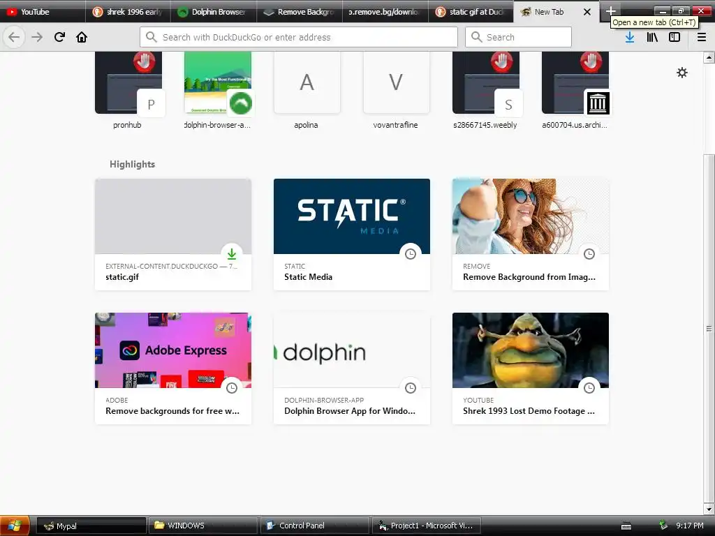
Task: Switch to Mypal in the taskbar
Action: (x=91, y=526)
